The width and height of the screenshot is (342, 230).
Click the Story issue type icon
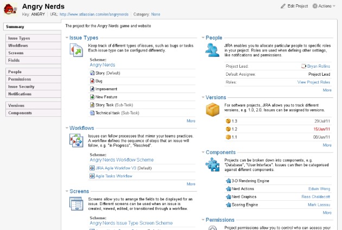92,73
